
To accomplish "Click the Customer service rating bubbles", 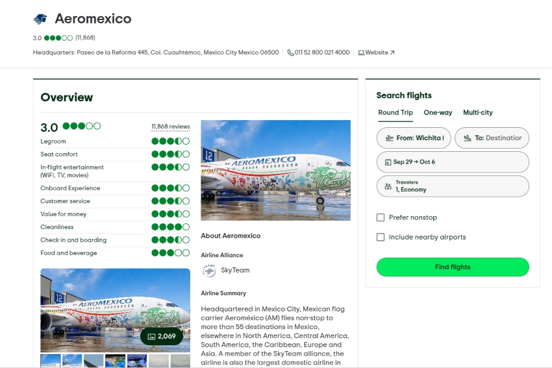I will pyautogui.click(x=170, y=201).
